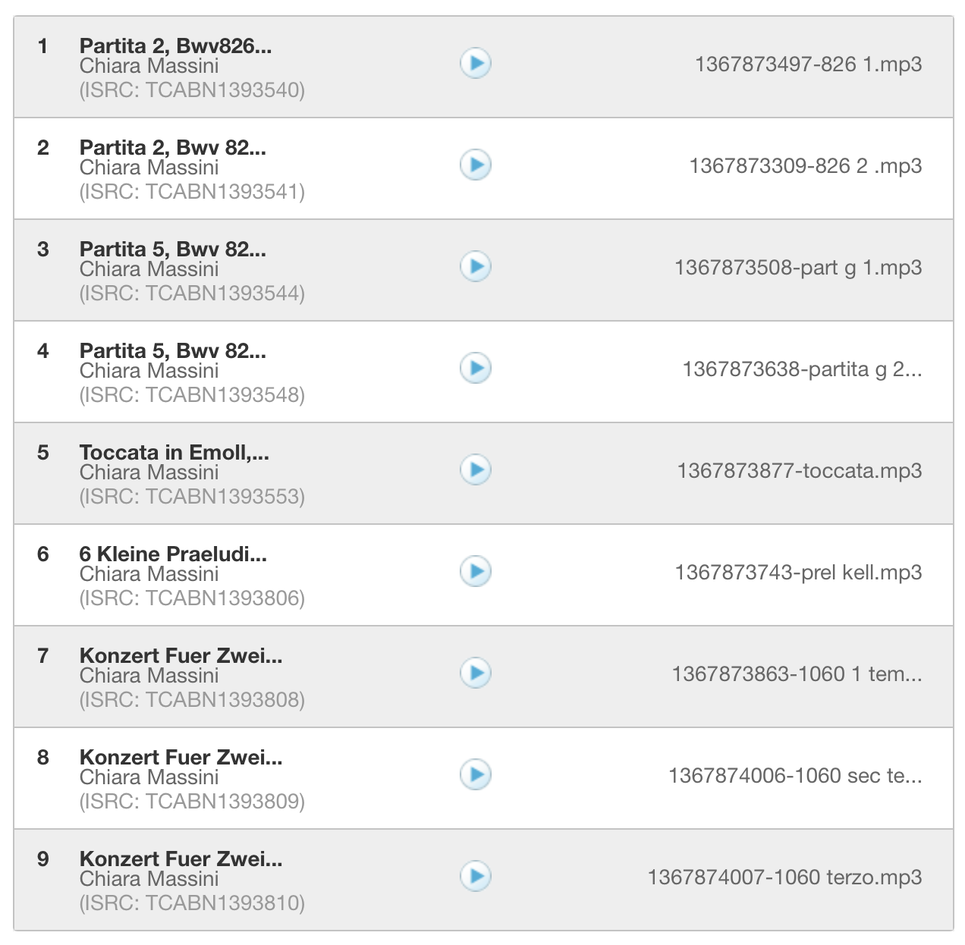Screen dimensions: 965x945
Task: Click file name 1367873497-826 1.mp3
Action: pyautogui.click(x=808, y=64)
